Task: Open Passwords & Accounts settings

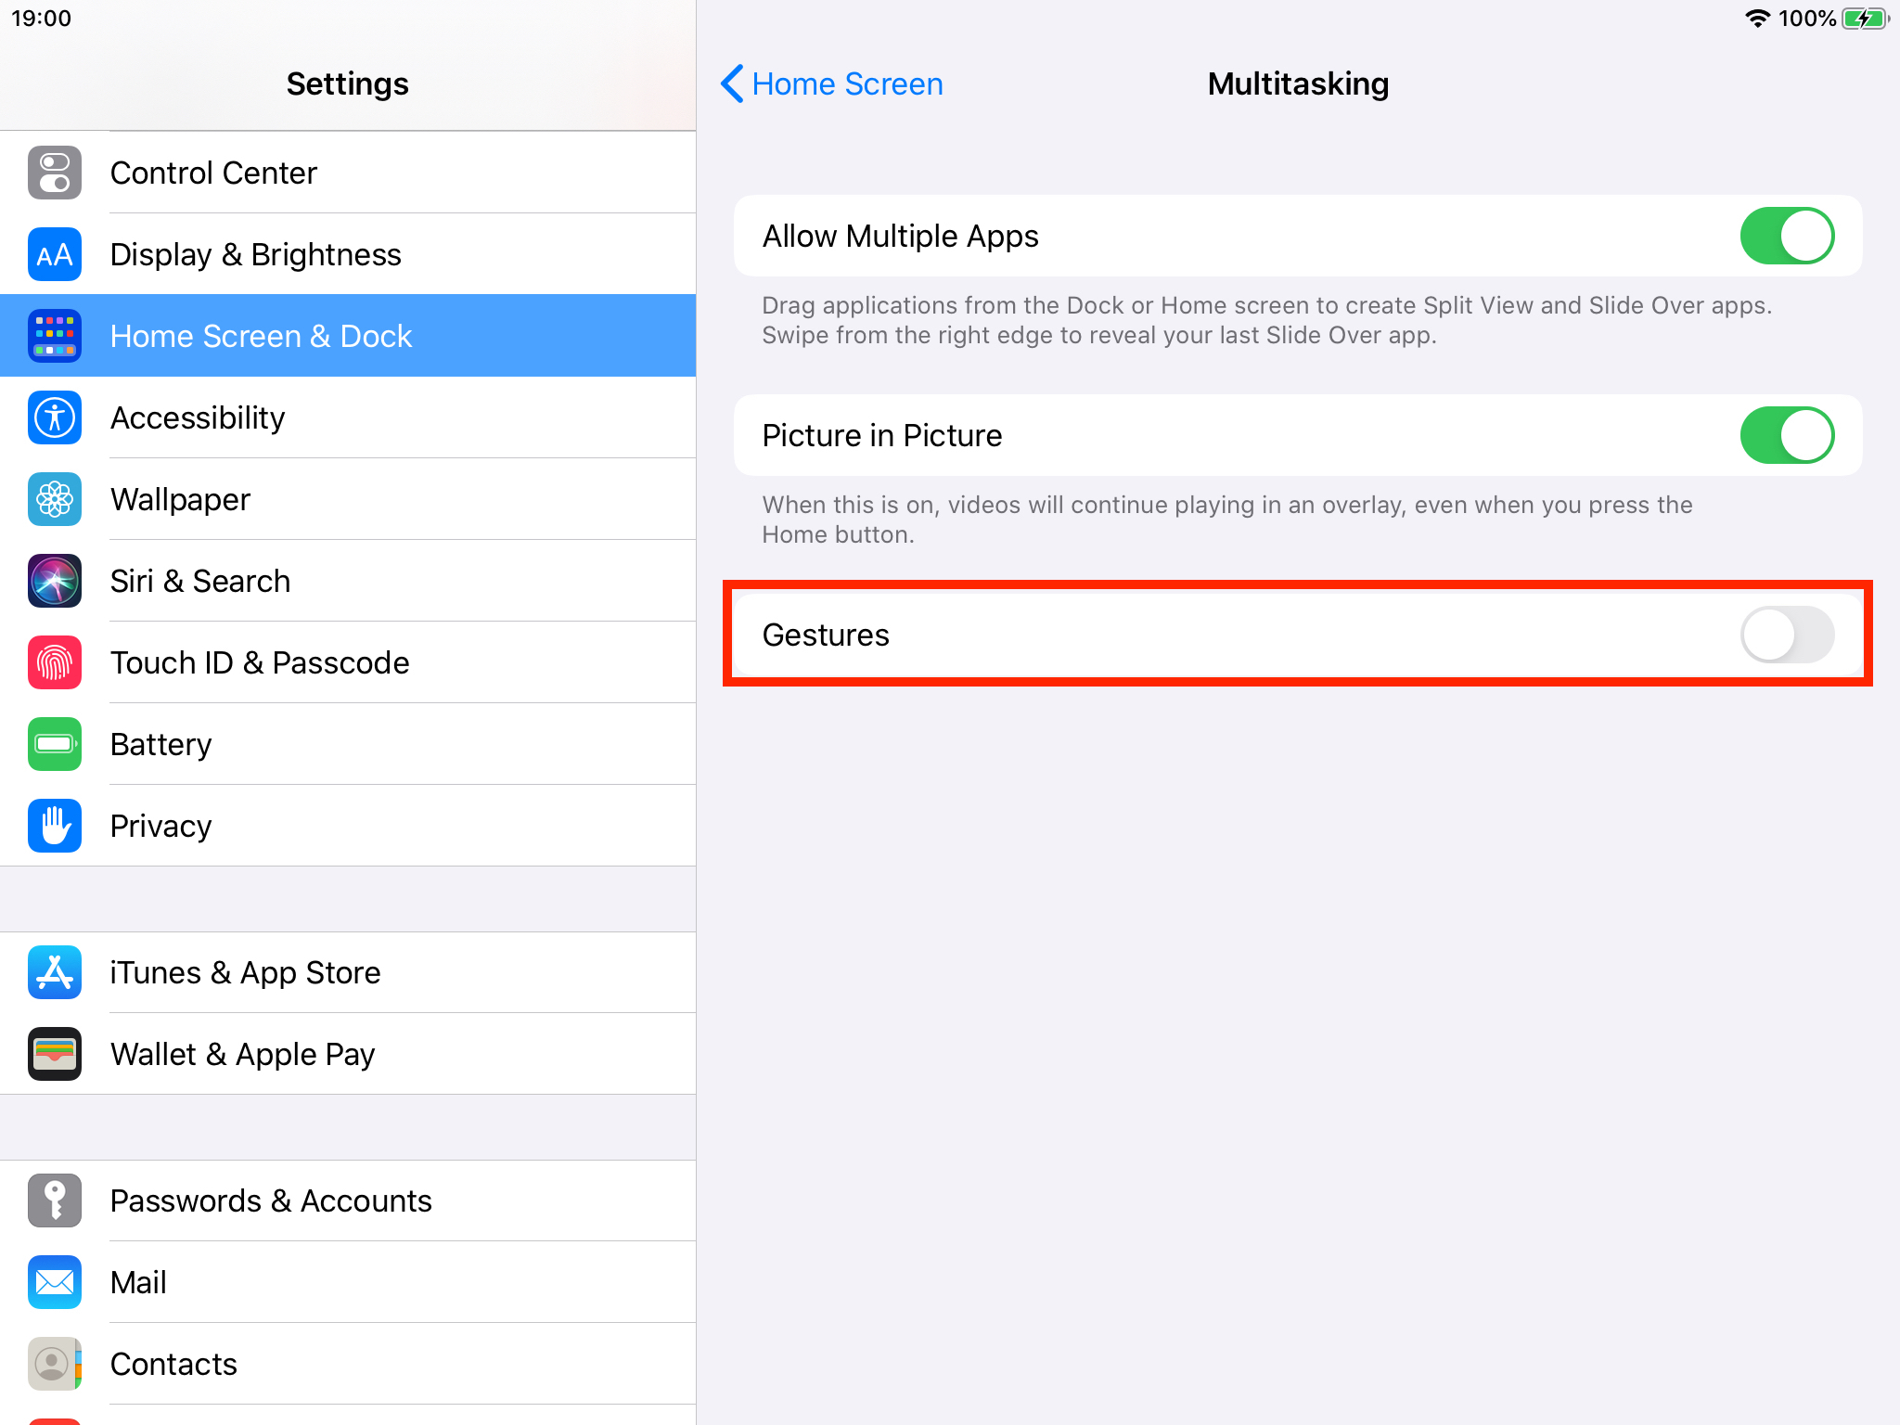Action: coord(348,1200)
